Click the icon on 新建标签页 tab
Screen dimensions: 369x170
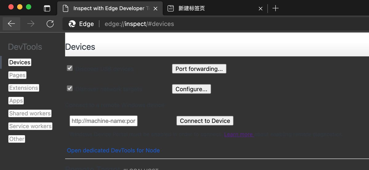(x=171, y=8)
